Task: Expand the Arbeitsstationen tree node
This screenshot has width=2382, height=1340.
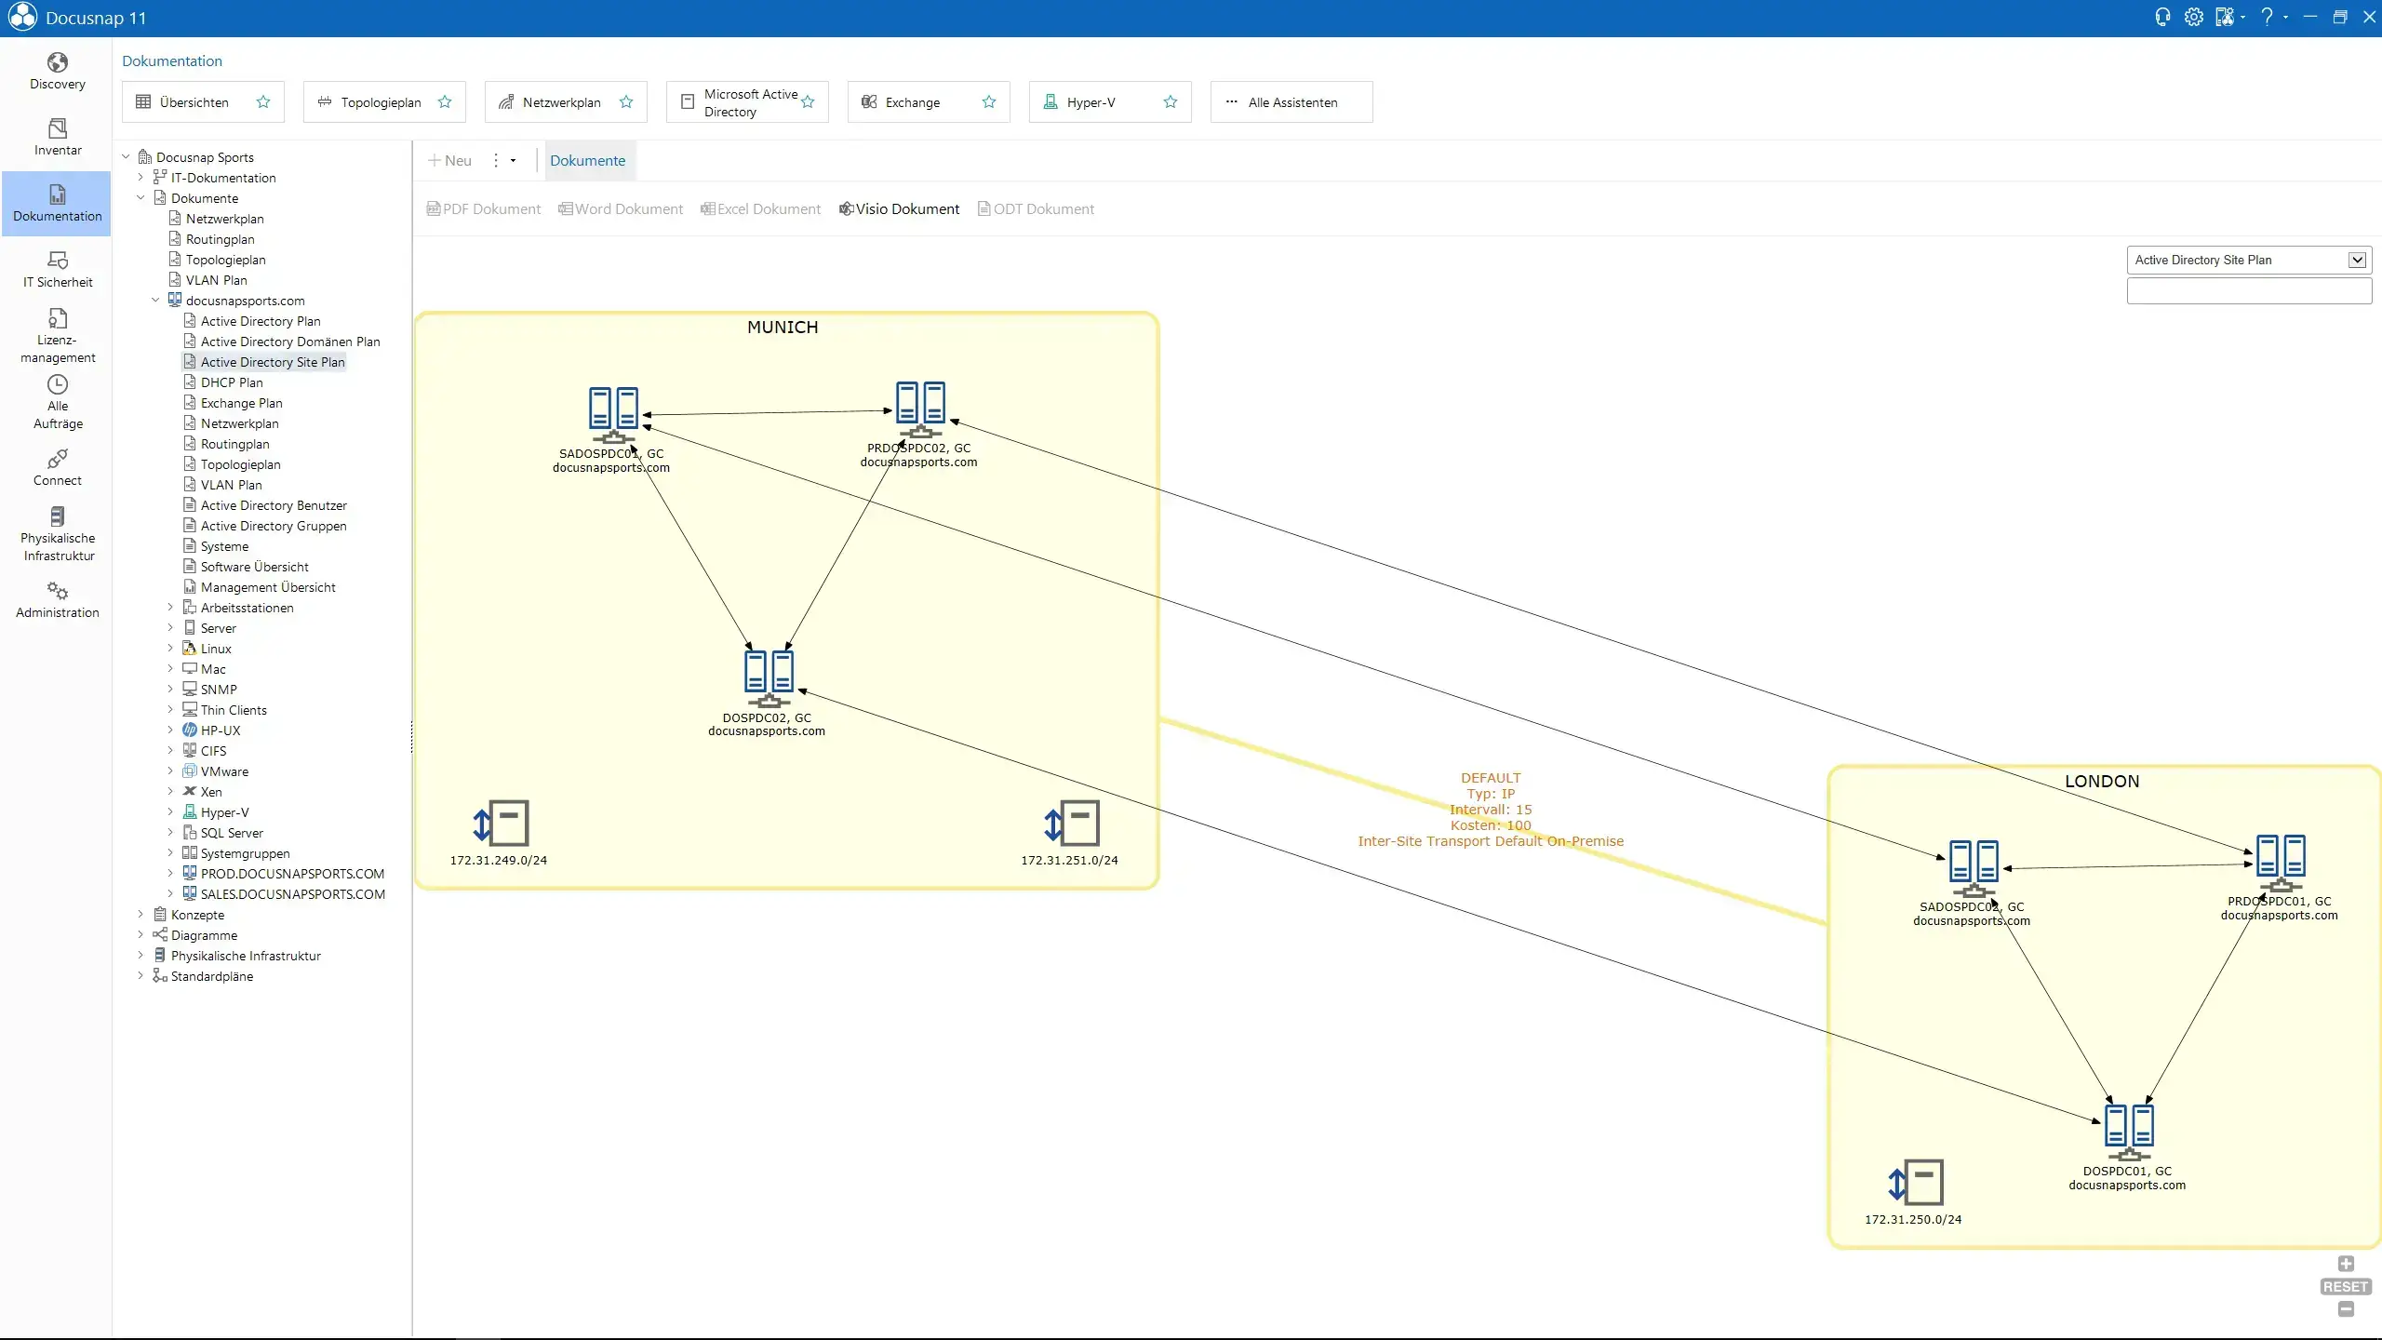Action: 170,608
